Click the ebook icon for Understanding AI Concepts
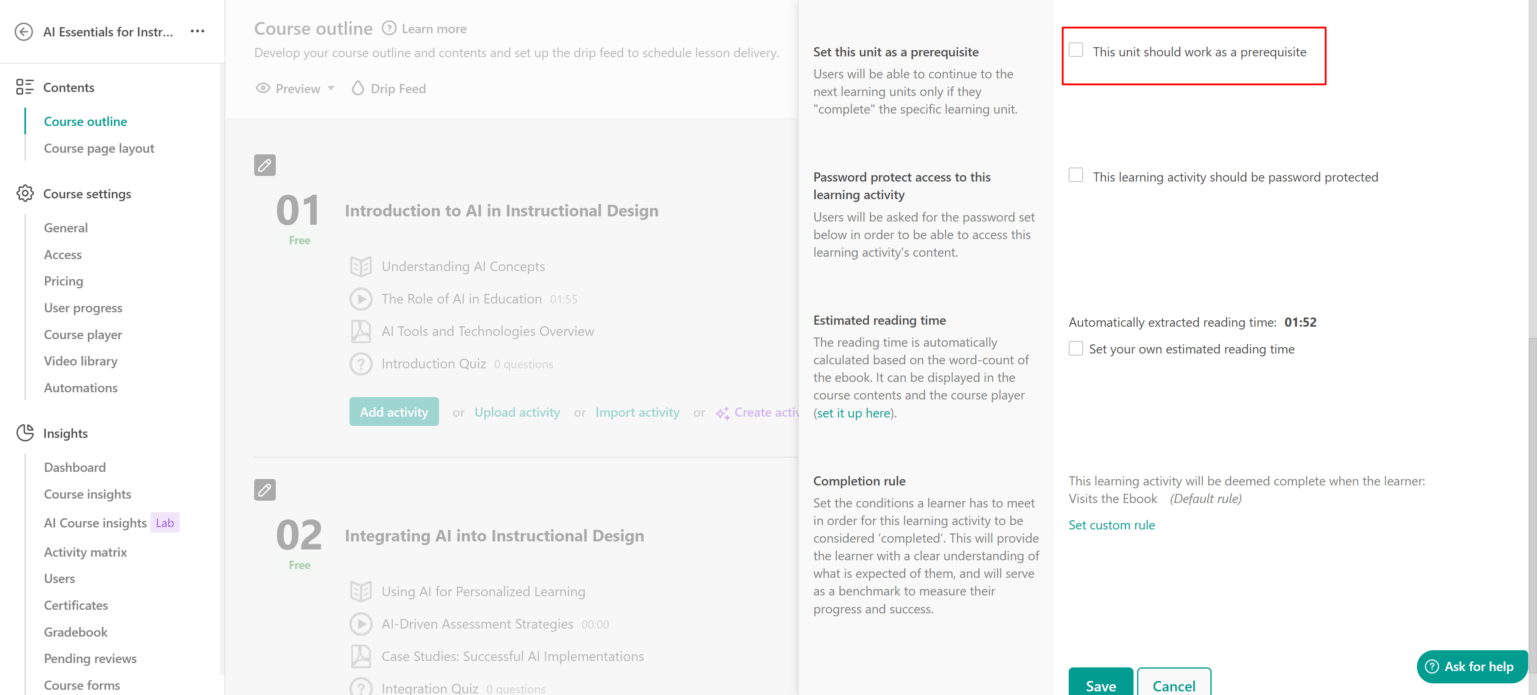This screenshot has height=695, width=1537. click(x=360, y=266)
